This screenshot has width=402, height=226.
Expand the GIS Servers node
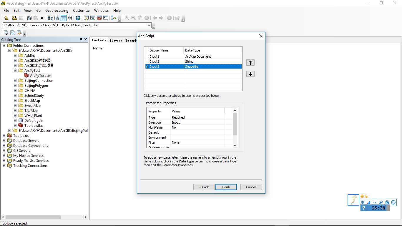(4, 151)
